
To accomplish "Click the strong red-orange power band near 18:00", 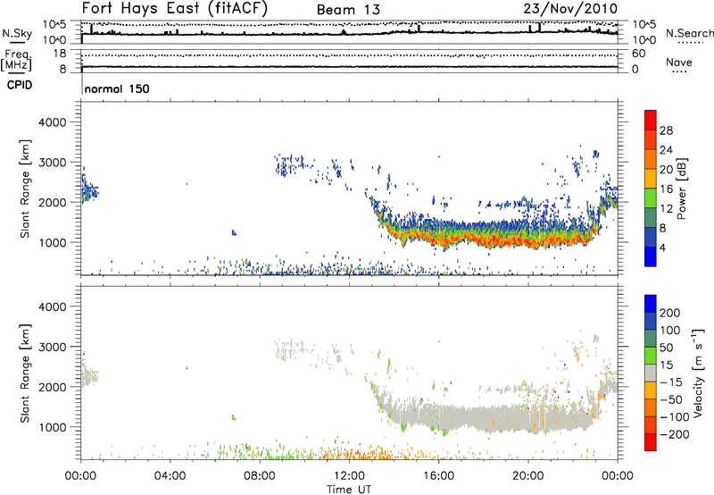I will (x=484, y=239).
